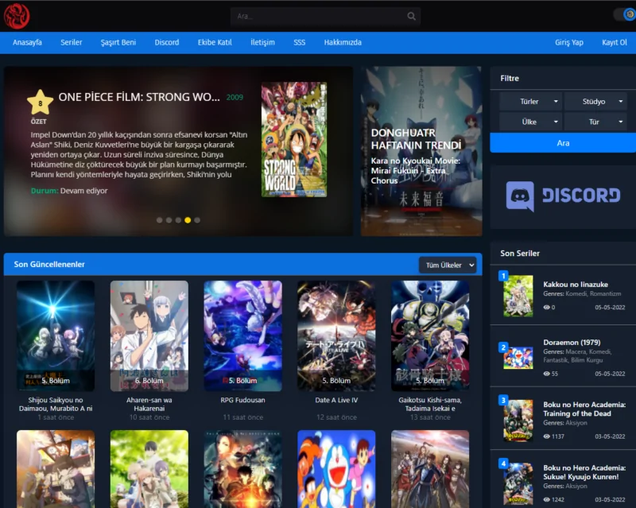Click the Discord logo banner
Screen dimensions: 636x508
(x=563, y=196)
